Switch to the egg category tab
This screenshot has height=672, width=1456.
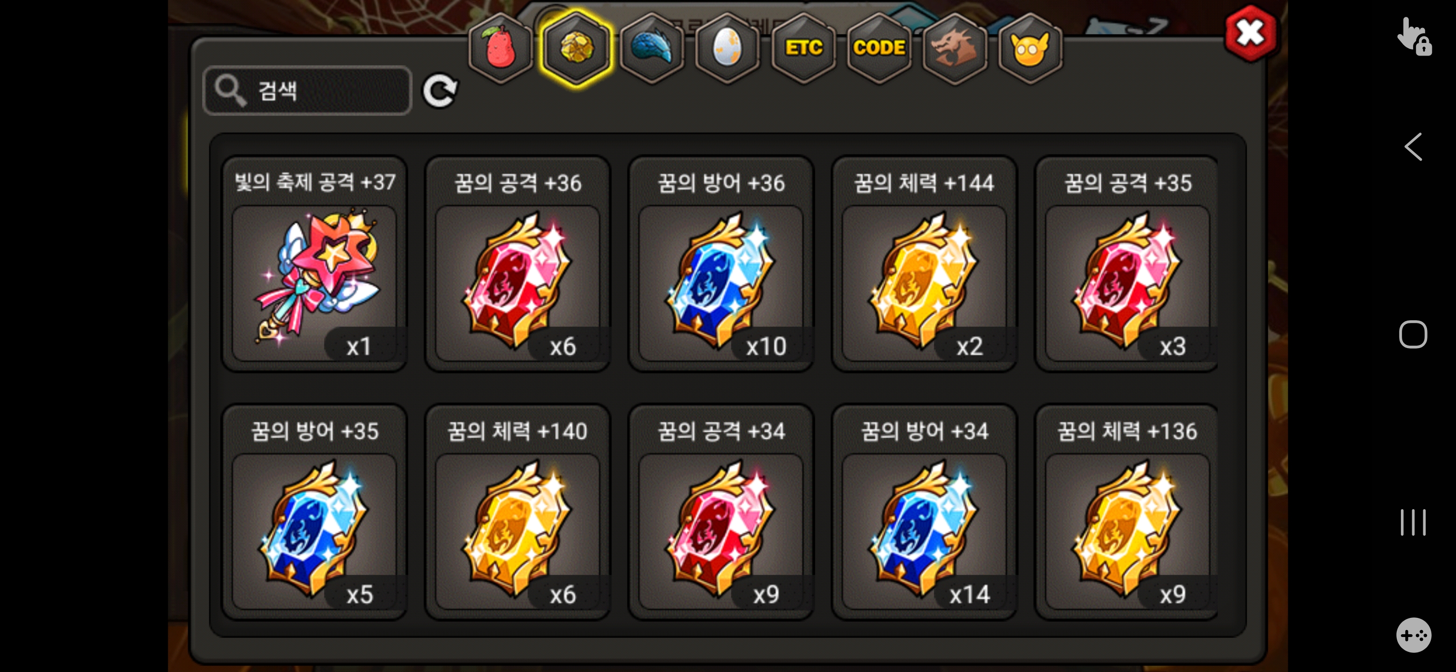point(728,49)
